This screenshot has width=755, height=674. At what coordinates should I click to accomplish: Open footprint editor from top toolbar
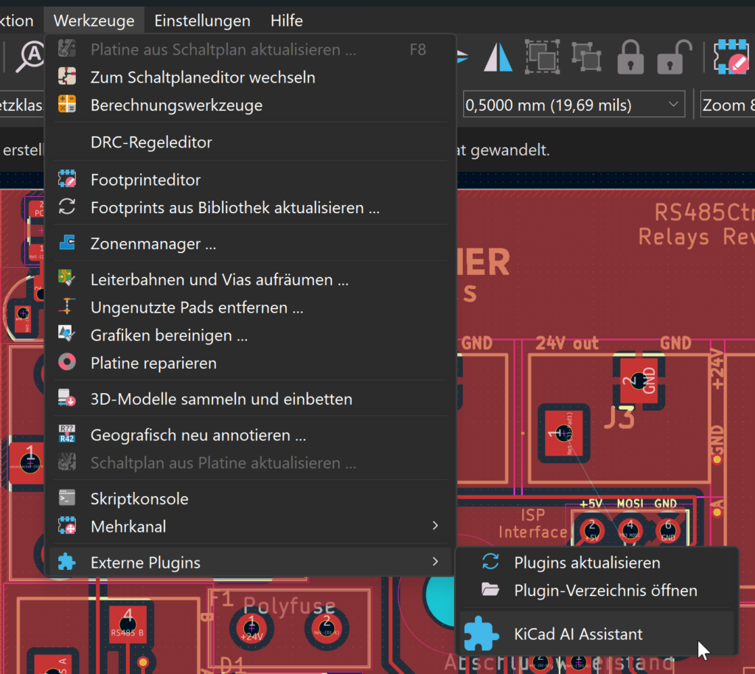(731, 58)
